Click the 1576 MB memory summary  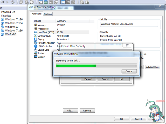tap(61, 25)
